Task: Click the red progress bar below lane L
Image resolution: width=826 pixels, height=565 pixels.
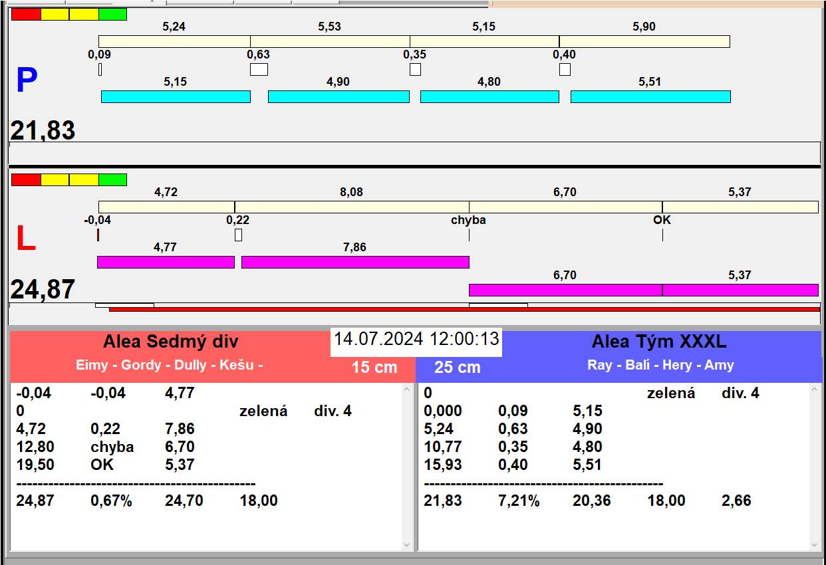Action: coord(464,309)
